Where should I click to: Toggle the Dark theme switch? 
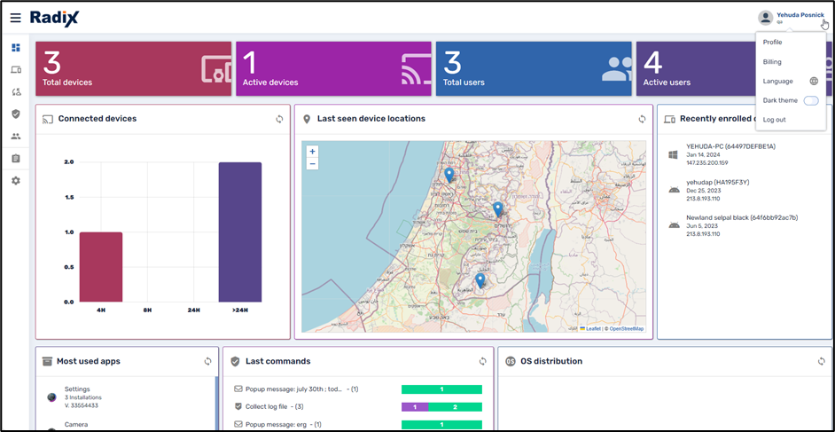tap(810, 100)
